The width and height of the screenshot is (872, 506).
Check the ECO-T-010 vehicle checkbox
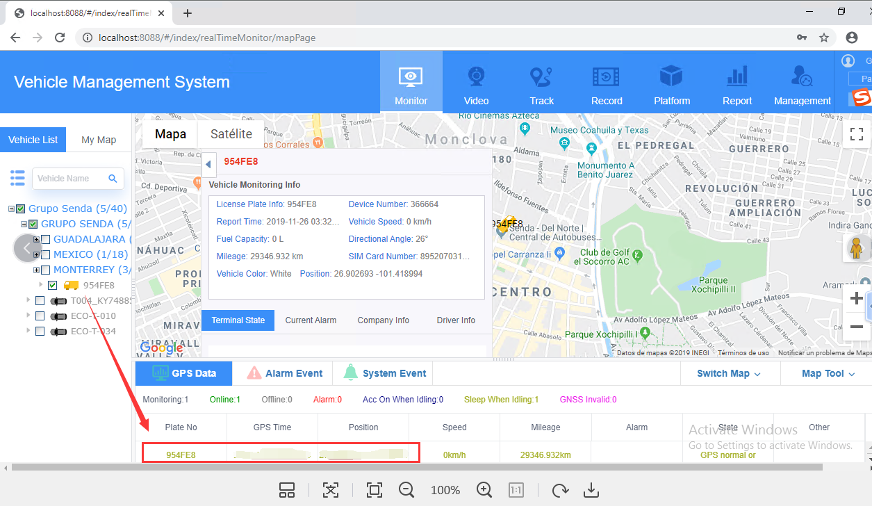40,316
